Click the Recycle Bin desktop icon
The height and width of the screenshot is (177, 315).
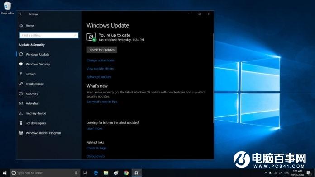point(7,8)
